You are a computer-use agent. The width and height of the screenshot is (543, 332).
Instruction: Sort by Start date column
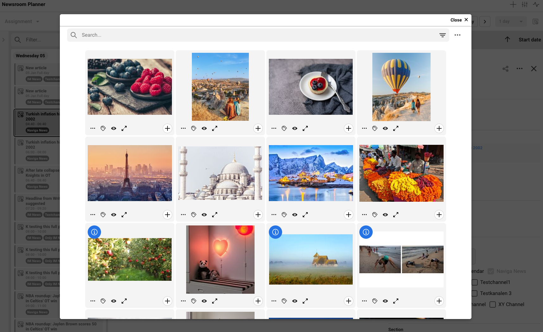point(529,40)
